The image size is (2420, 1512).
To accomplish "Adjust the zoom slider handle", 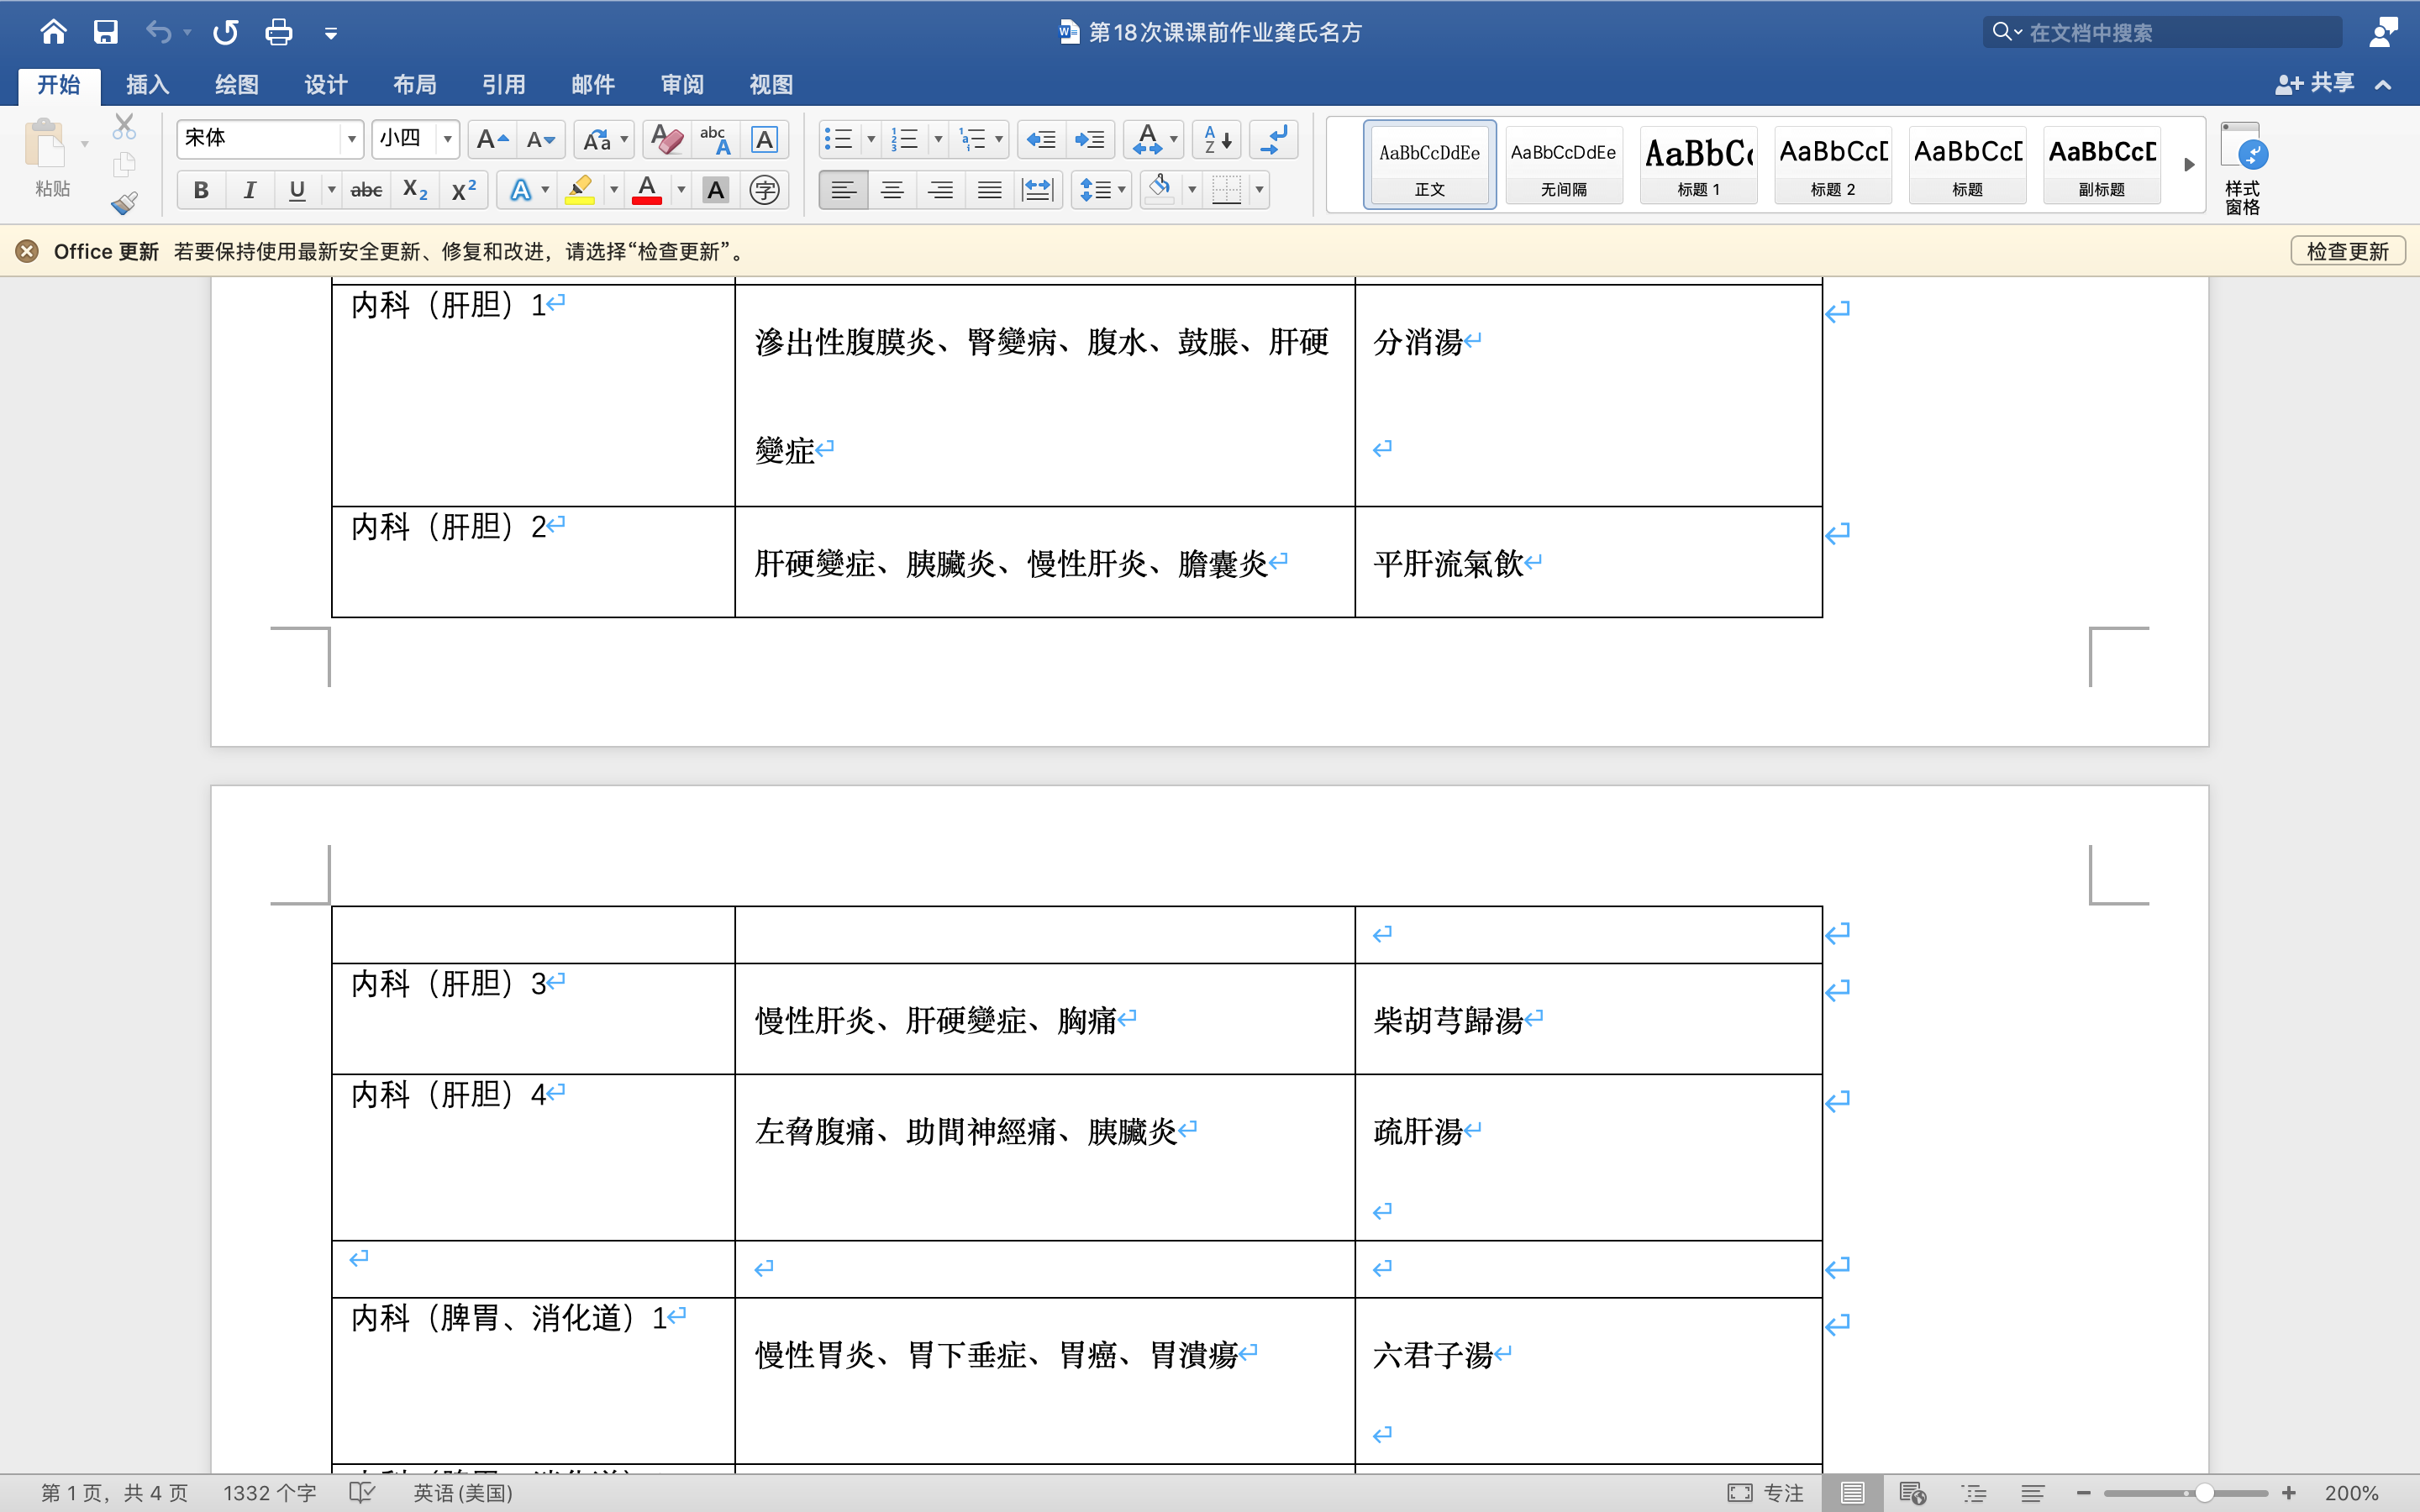I will click(x=2204, y=1492).
